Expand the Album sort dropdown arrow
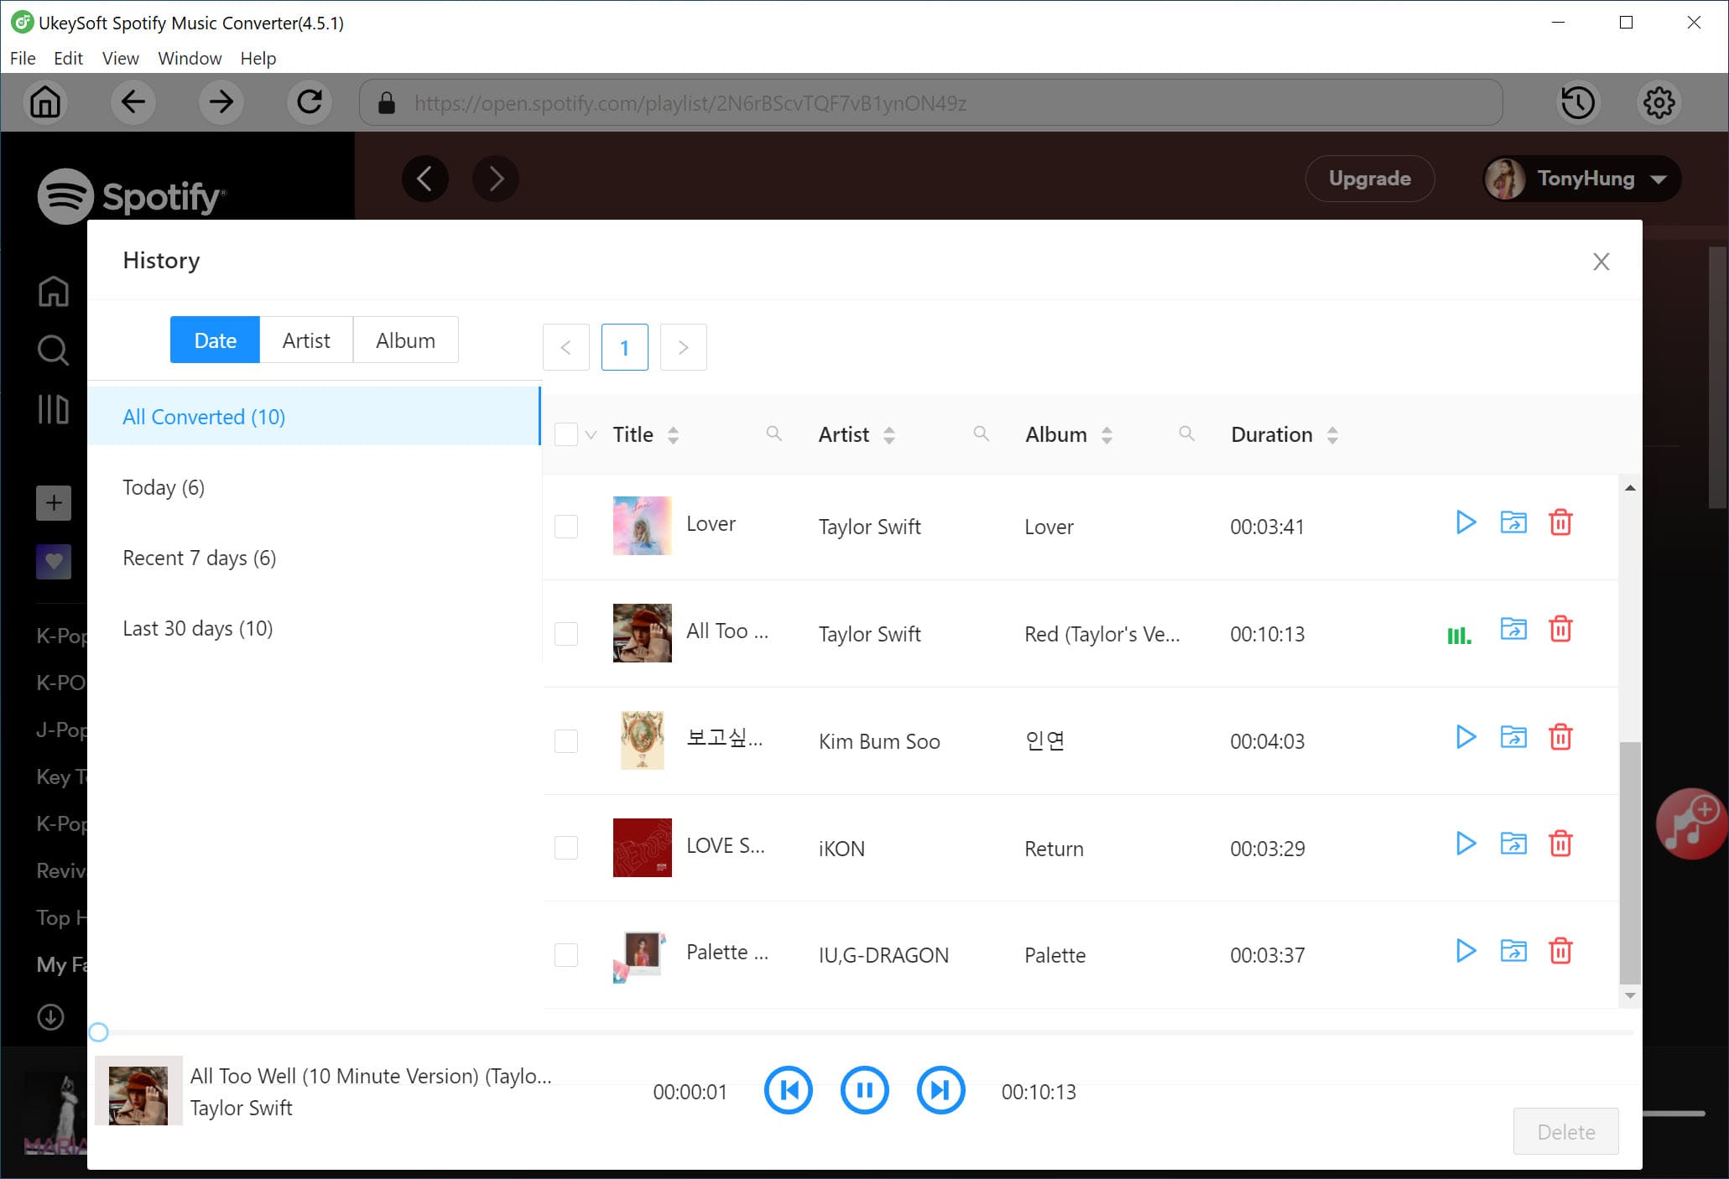 pyautogui.click(x=1107, y=436)
